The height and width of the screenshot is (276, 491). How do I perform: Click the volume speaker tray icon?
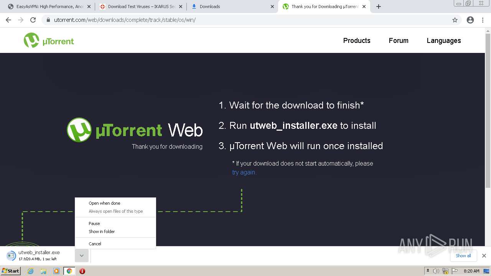tap(436, 271)
